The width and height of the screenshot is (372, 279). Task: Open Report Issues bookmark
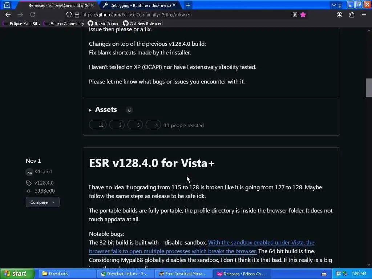104,24
